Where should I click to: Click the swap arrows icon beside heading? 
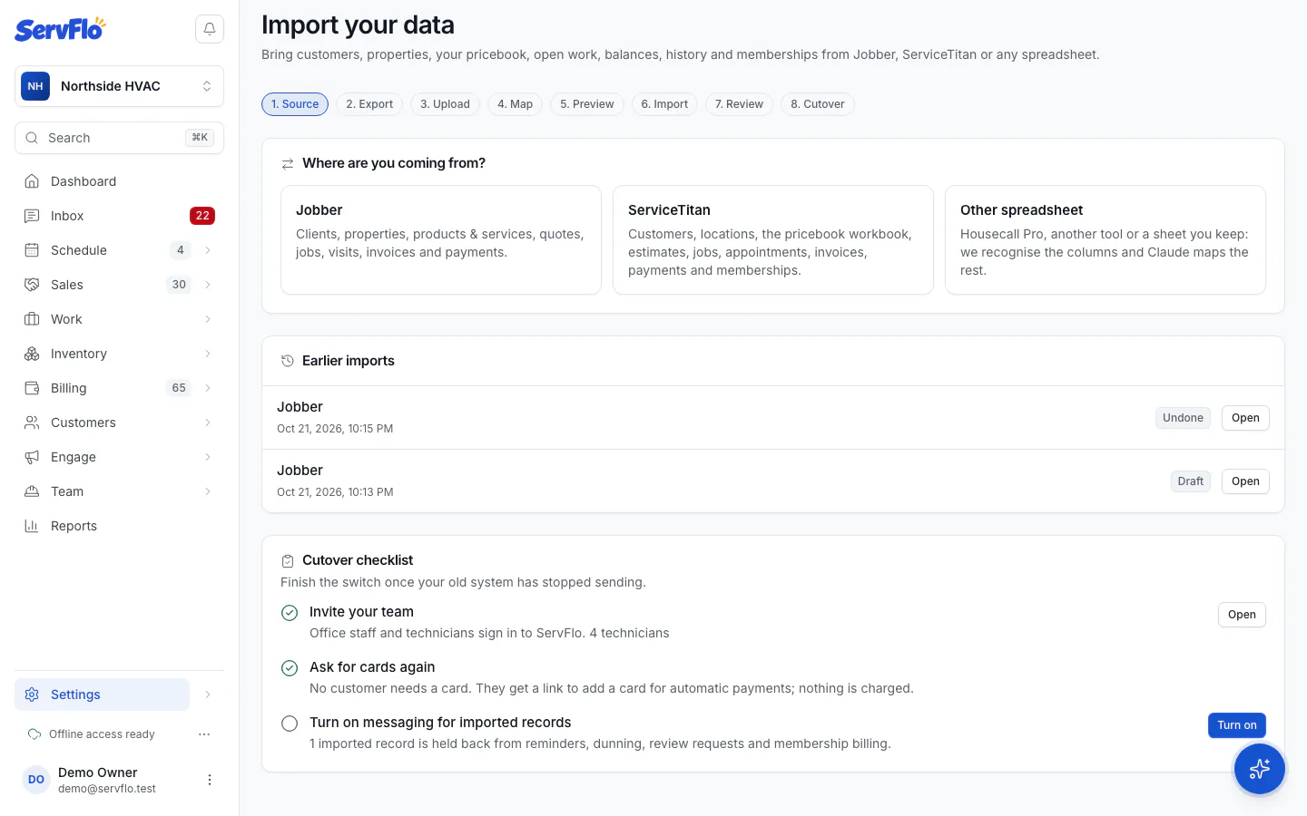pos(288,164)
